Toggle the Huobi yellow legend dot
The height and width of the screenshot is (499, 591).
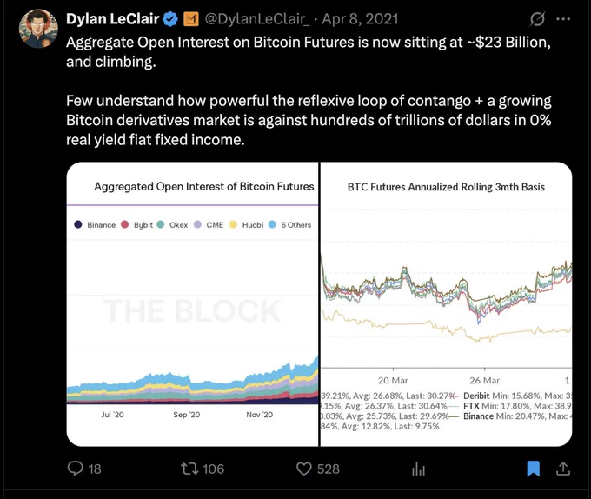coord(233,224)
